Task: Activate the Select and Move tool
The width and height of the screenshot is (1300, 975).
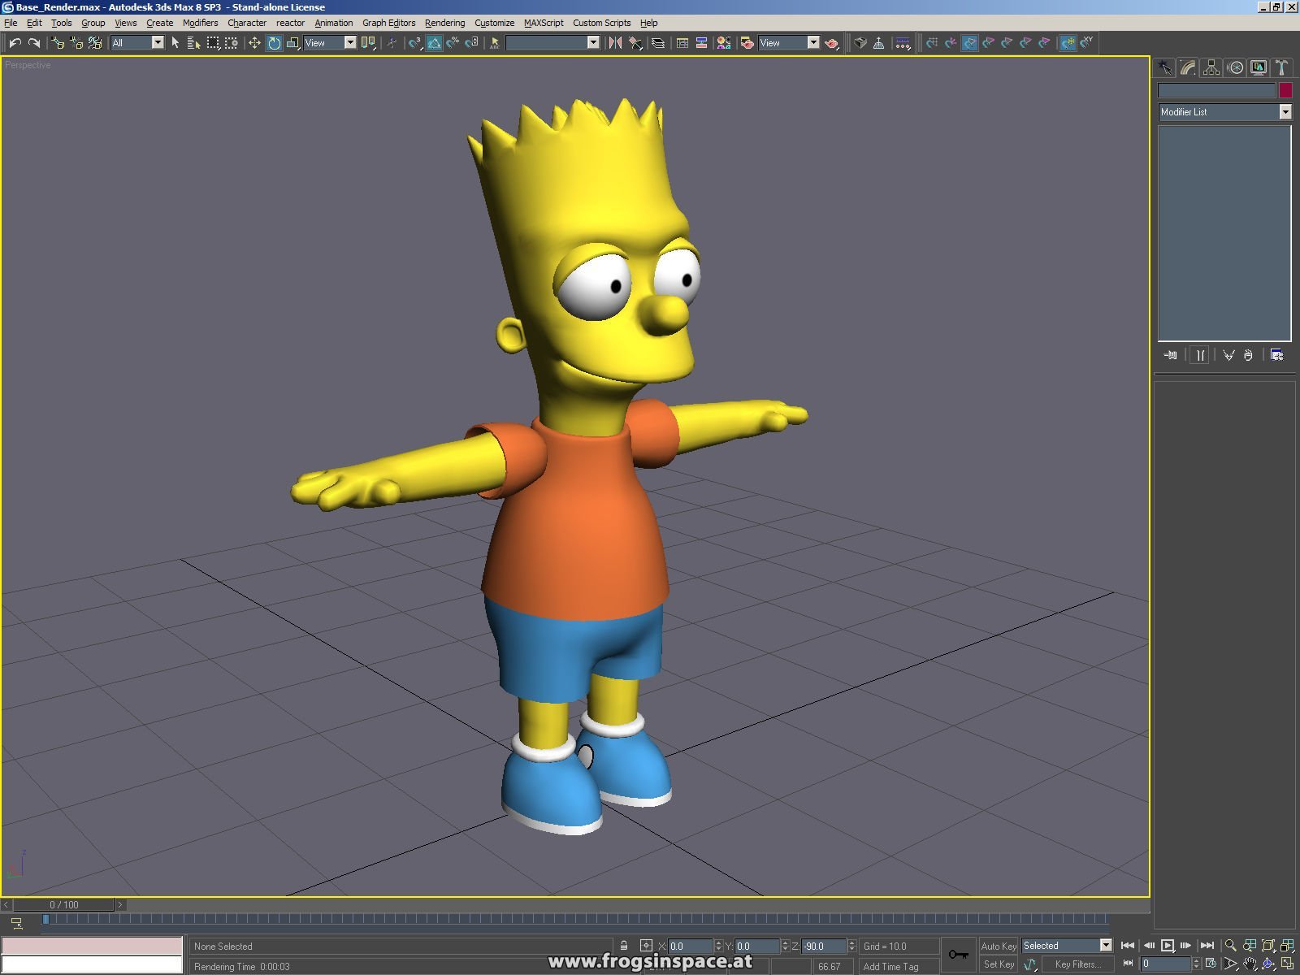Action: (254, 43)
